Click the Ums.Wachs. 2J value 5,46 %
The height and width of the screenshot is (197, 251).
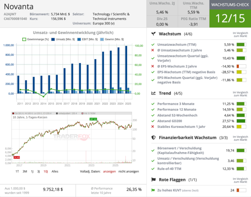click(162, 12)
